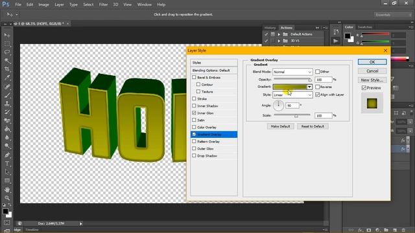Enable the Stroke style checkbox
Viewport: 415px width, 233px height.
click(x=194, y=98)
